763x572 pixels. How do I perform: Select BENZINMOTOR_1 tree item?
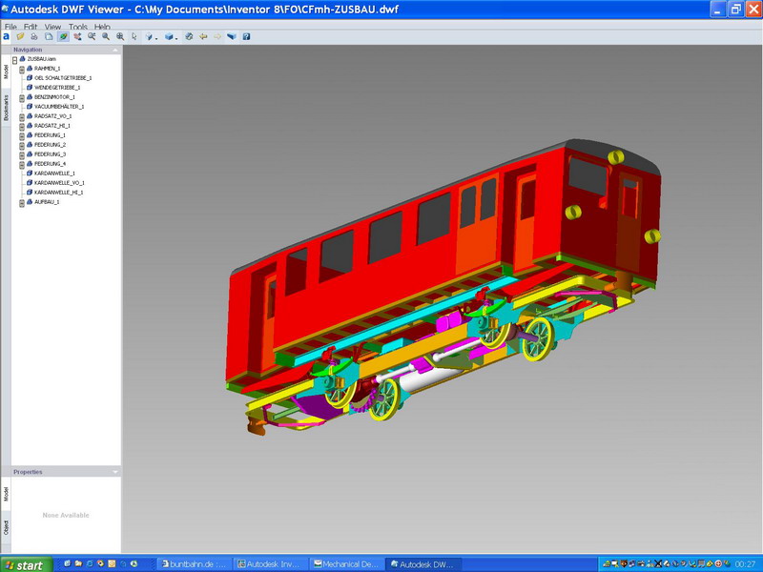pyautogui.click(x=54, y=97)
